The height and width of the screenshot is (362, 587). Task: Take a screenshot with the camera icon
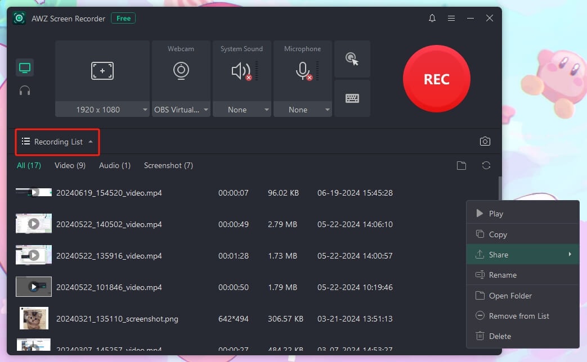pyautogui.click(x=485, y=141)
